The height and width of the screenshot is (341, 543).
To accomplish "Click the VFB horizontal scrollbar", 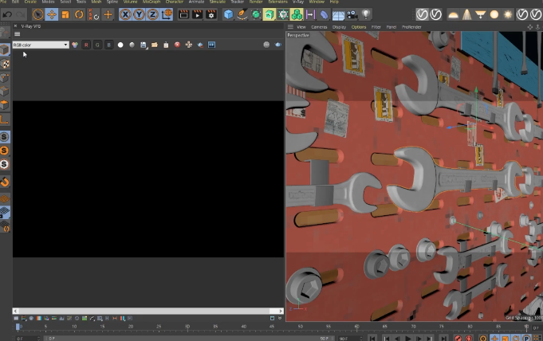I will tap(148, 310).
